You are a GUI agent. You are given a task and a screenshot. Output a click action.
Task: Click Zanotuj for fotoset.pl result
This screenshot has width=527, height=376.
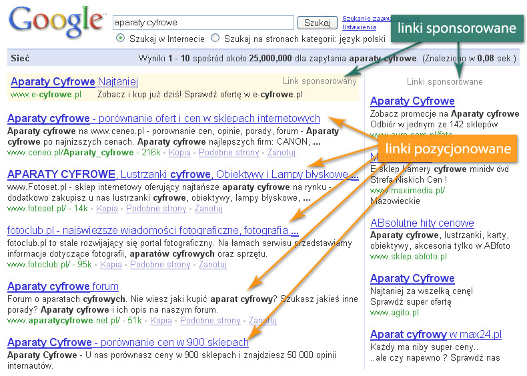209,208
